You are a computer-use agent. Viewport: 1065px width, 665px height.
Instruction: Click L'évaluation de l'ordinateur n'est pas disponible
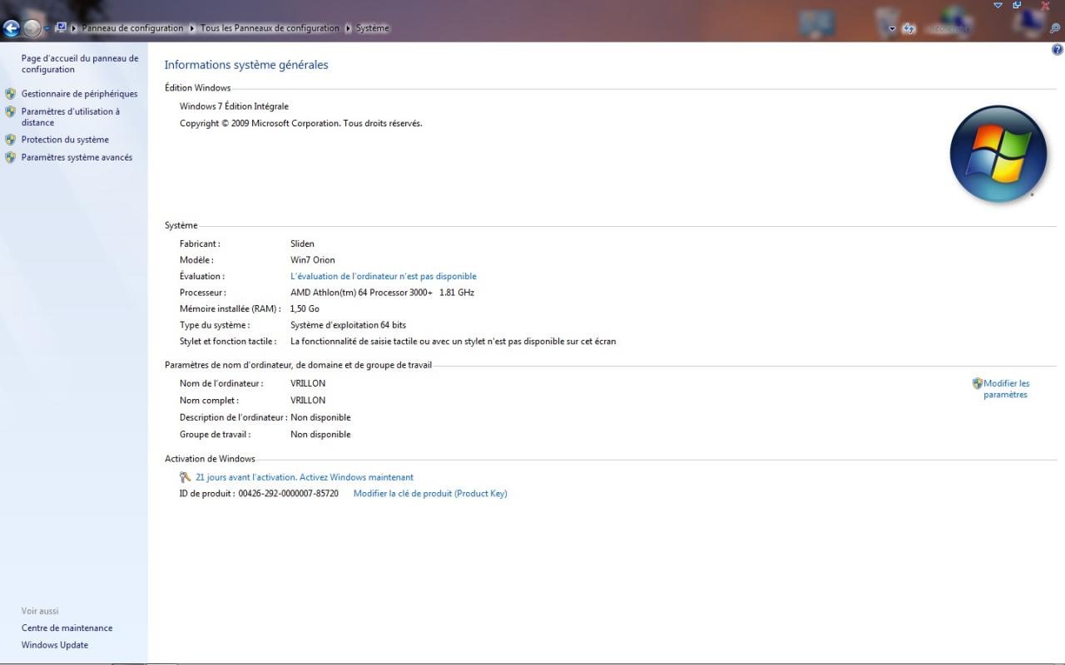(384, 276)
